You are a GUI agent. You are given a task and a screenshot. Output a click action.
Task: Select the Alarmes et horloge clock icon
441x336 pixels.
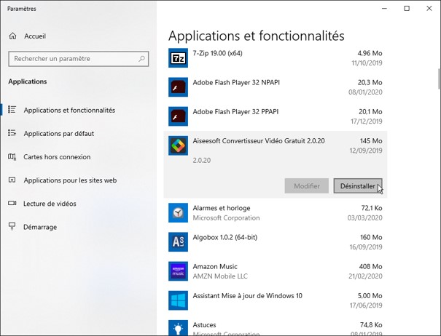tap(178, 212)
